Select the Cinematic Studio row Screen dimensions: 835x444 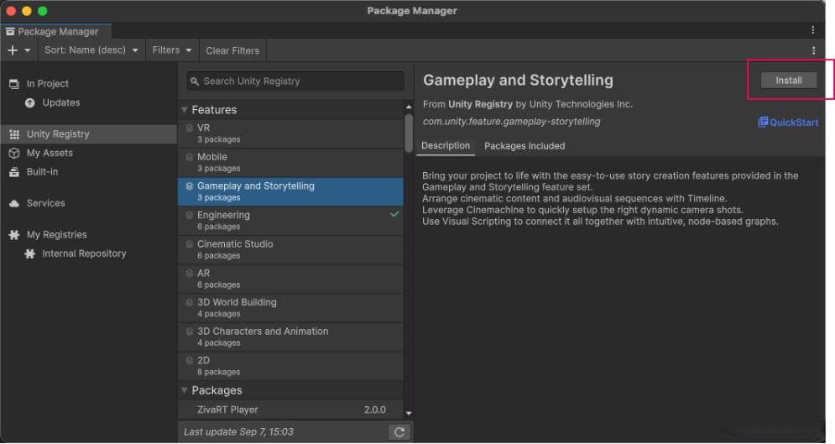pos(290,249)
